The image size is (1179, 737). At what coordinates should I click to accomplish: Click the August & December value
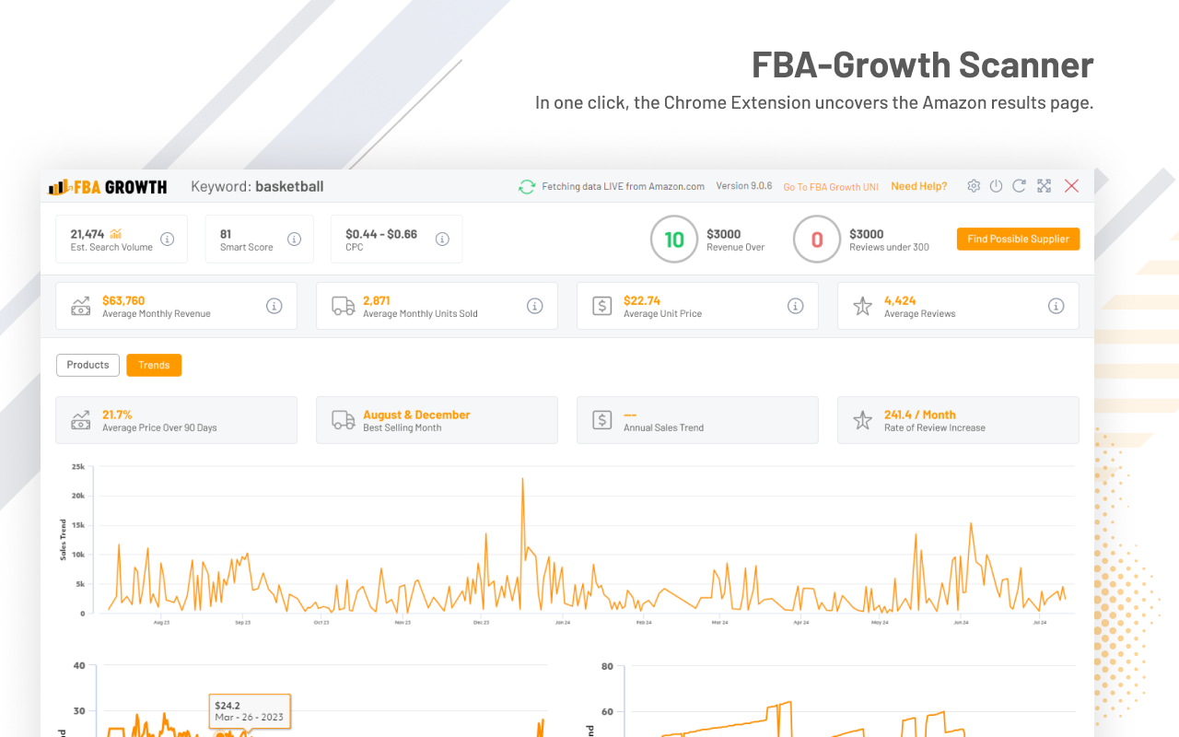416,415
